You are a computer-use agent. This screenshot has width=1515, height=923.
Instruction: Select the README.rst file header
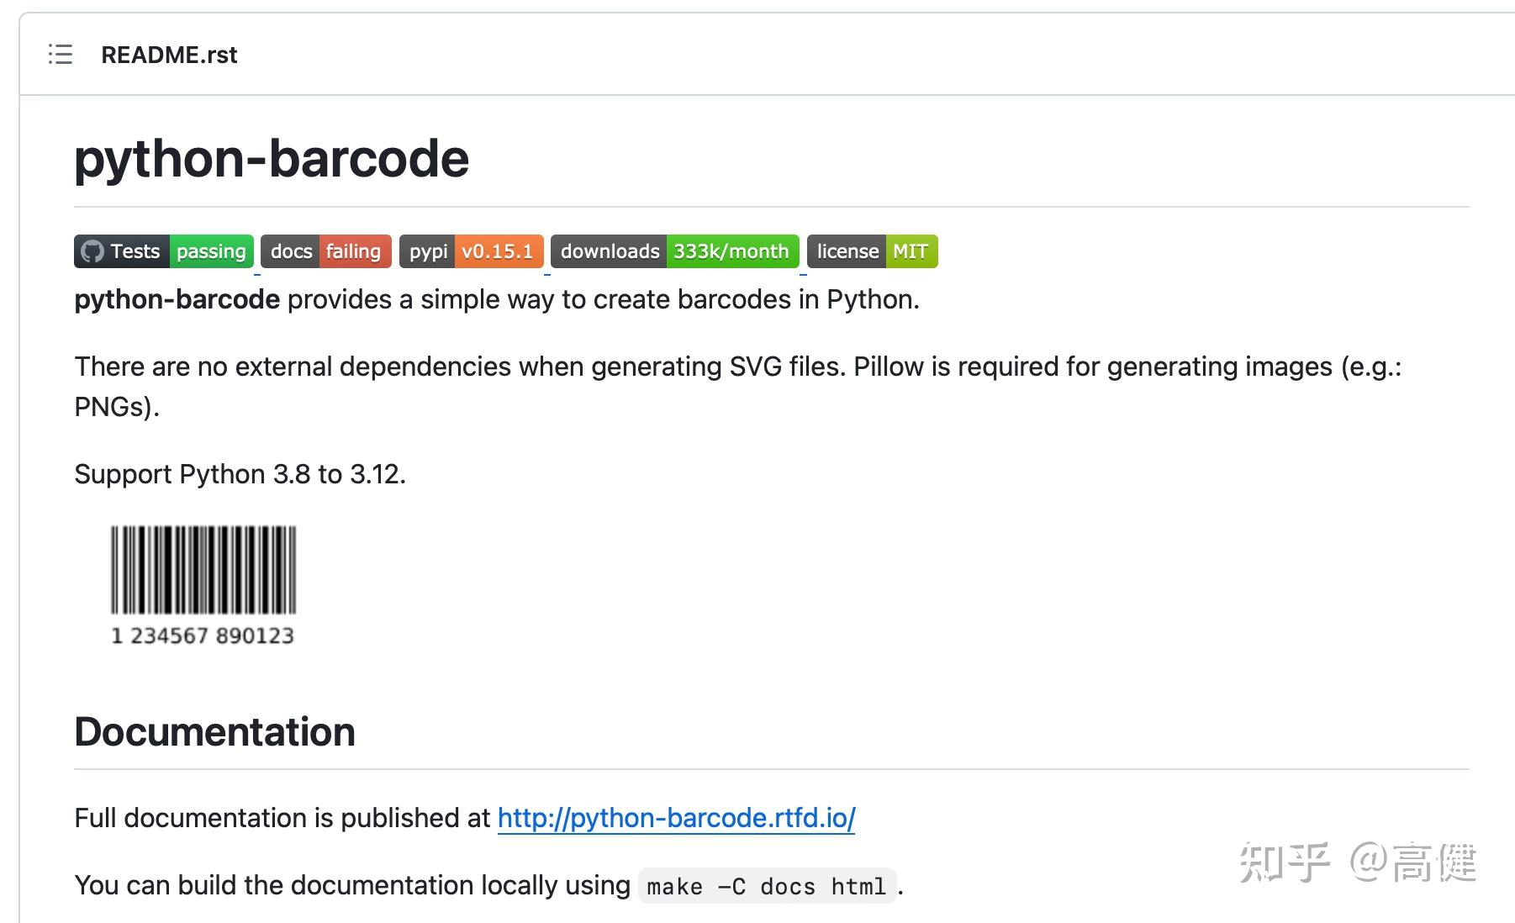[x=170, y=55]
